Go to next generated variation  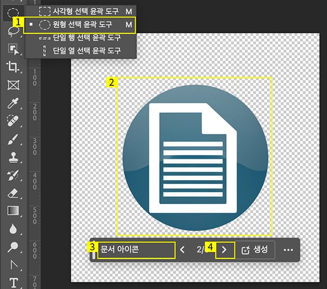[x=225, y=250]
